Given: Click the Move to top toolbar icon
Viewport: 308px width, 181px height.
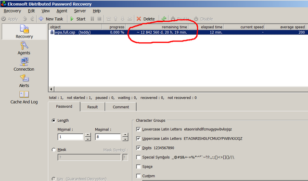Looking at the screenshot, I should coord(109,19).
